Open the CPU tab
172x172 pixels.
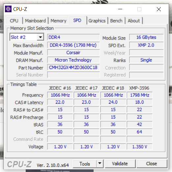point(14,21)
